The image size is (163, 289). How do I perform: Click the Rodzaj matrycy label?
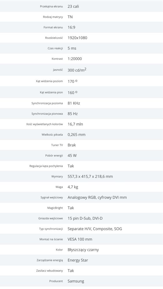(x=53, y=17)
